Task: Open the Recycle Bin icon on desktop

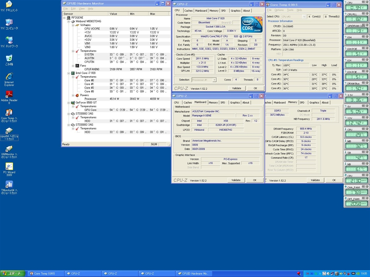Action: [9, 58]
